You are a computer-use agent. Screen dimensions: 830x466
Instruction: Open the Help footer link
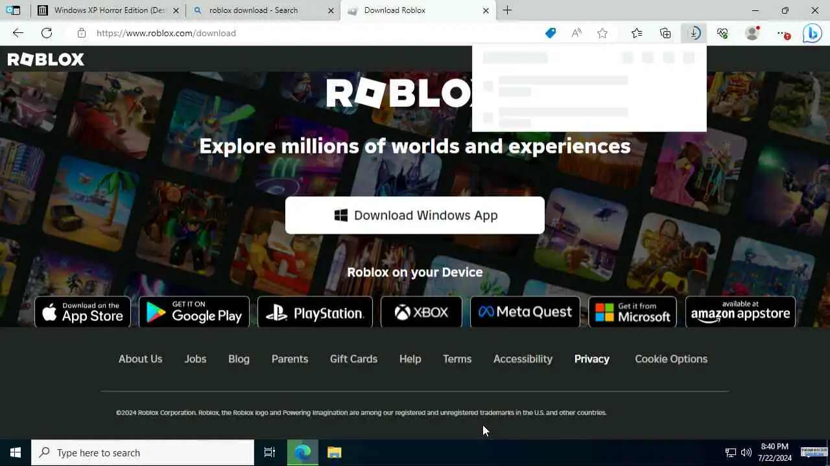(x=410, y=359)
